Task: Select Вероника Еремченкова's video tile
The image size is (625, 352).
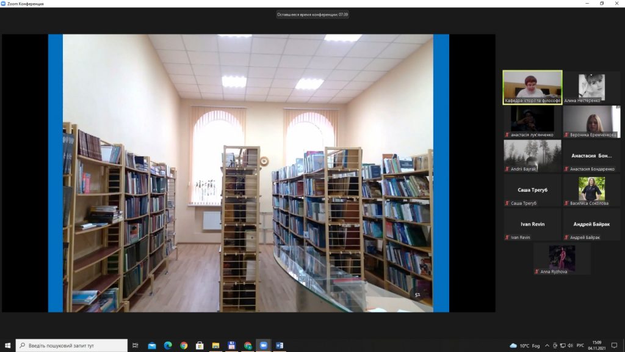Action: pyautogui.click(x=591, y=122)
